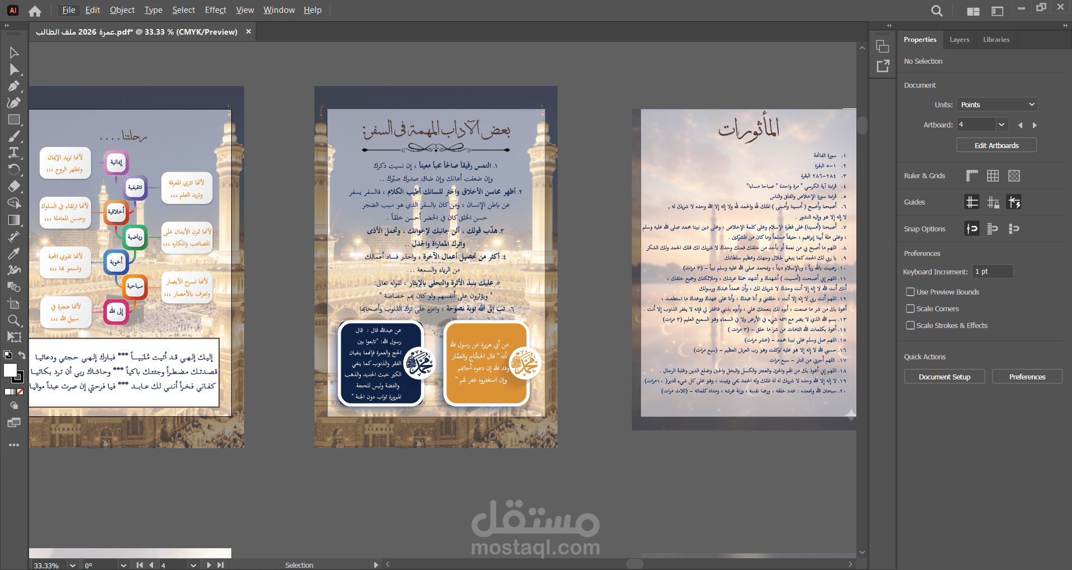Image resolution: width=1072 pixels, height=570 pixels.
Task: Swap fill and stroke colors
Action: (22, 355)
